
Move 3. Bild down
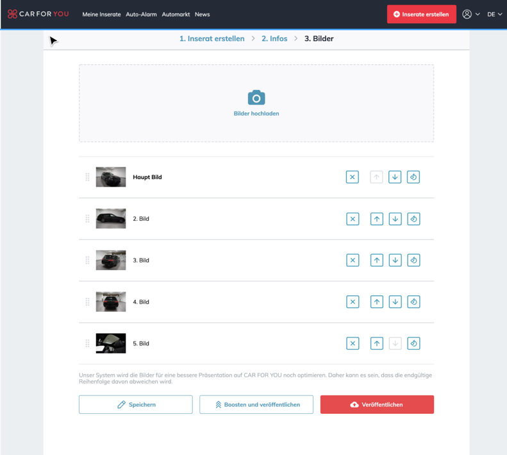[x=395, y=260]
